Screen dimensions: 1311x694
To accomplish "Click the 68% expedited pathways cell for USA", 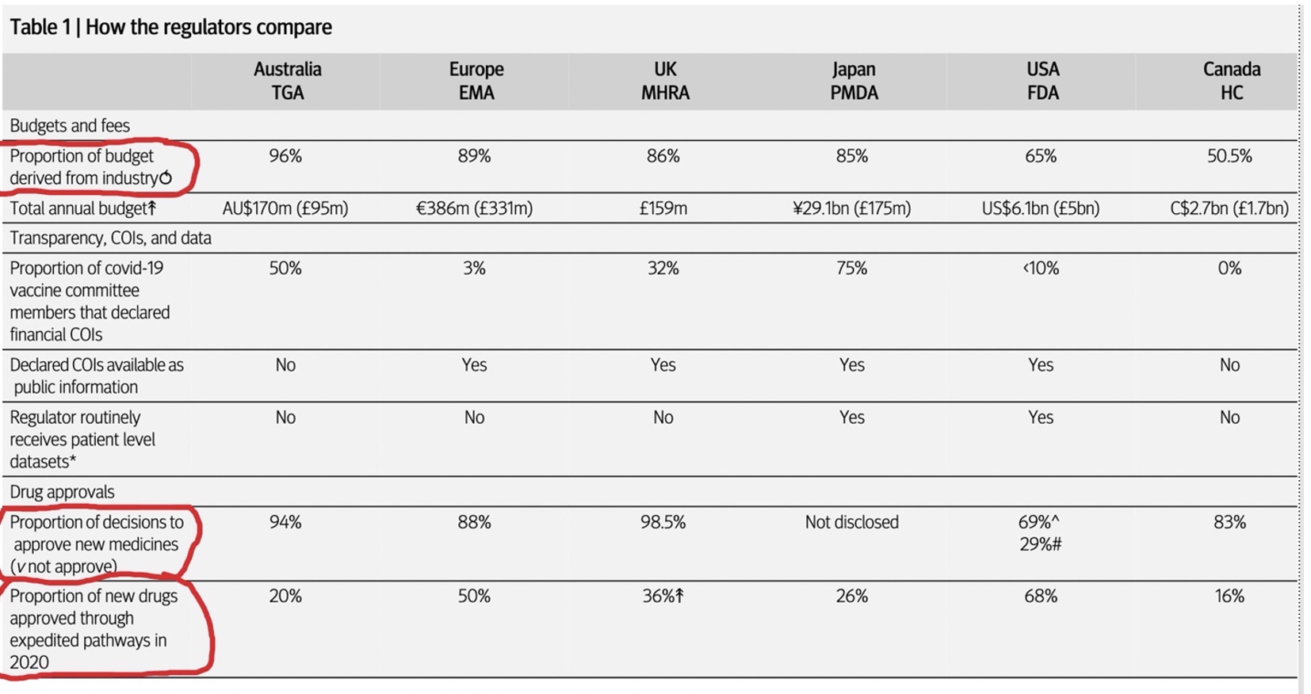I will (x=1041, y=596).
